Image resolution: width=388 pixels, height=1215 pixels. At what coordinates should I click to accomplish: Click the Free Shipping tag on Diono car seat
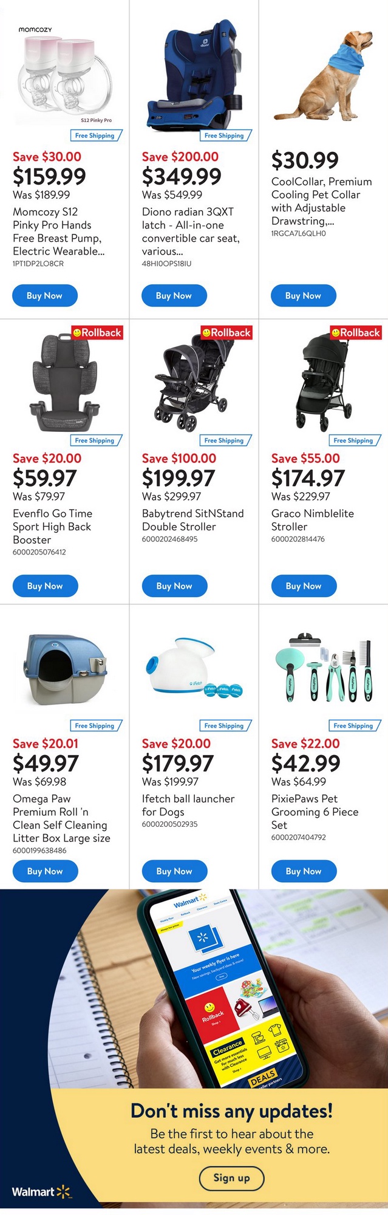click(225, 135)
